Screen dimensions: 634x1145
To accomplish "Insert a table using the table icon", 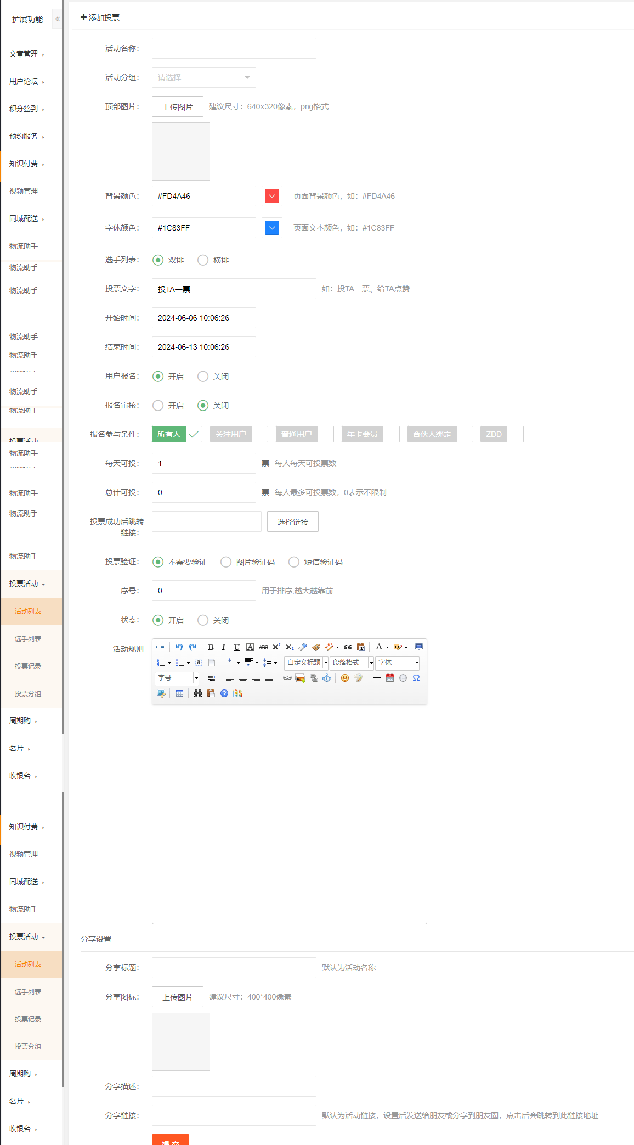I will [179, 693].
